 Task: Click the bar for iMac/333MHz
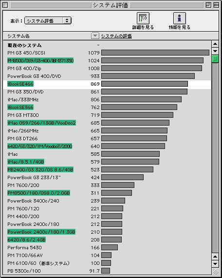coord(141,99)
